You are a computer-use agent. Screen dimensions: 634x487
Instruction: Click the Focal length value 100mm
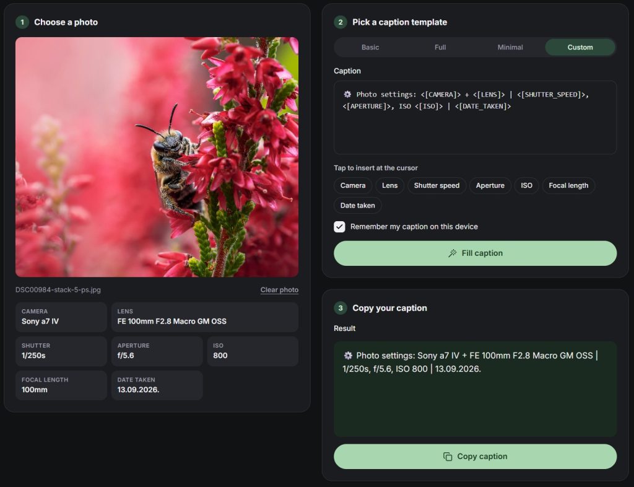[x=35, y=390]
